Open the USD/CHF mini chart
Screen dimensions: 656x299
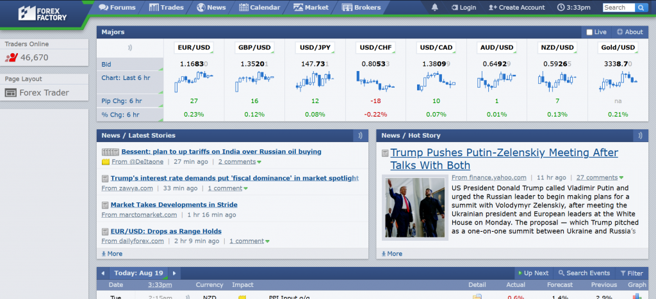pos(375,81)
